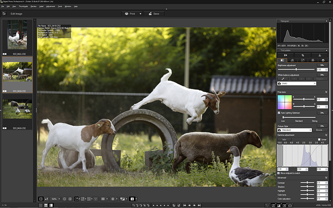This screenshot has width=333, height=208.
Task: Toggle the Auto Lighting Optimizer checkbox
Action: [x=279, y=113]
